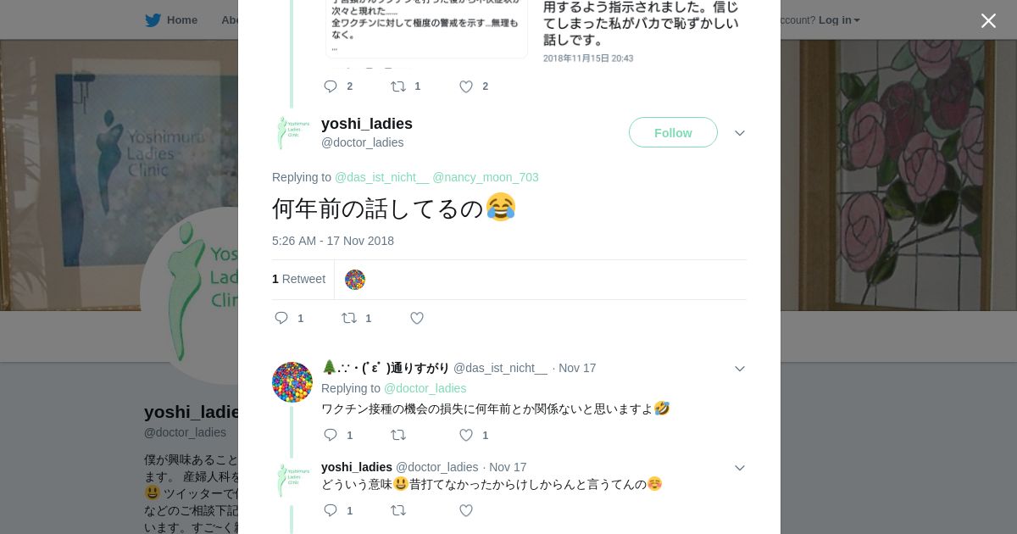This screenshot has width=1017, height=534.
Task: Close the tweet overlay with X
Action: click(x=988, y=20)
